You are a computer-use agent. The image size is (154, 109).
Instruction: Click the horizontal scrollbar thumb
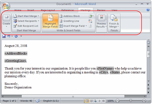[73, 96]
